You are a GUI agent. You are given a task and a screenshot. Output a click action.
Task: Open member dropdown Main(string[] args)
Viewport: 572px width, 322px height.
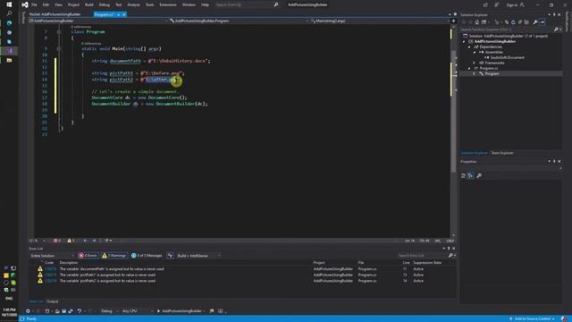(379, 21)
